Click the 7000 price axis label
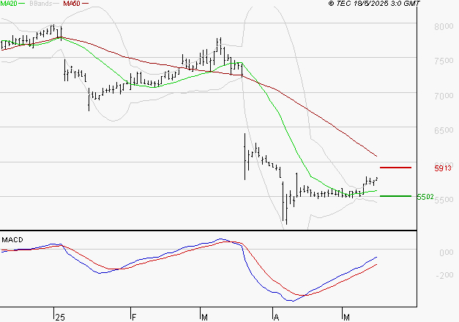 444,96
